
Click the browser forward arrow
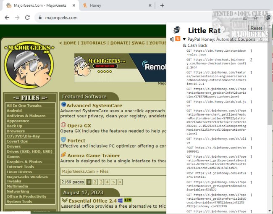pyautogui.click(x=17, y=18)
